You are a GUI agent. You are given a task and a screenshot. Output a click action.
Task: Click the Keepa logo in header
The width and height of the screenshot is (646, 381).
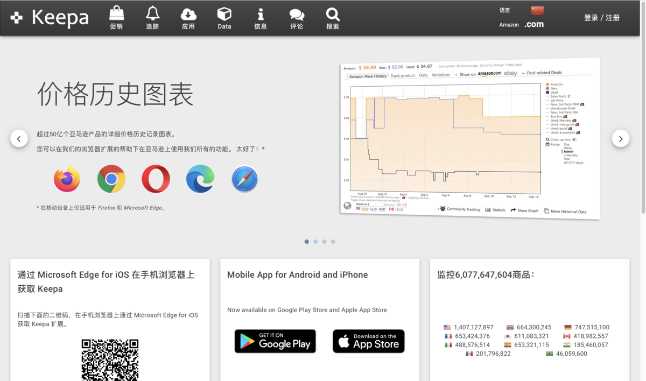(x=50, y=18)
